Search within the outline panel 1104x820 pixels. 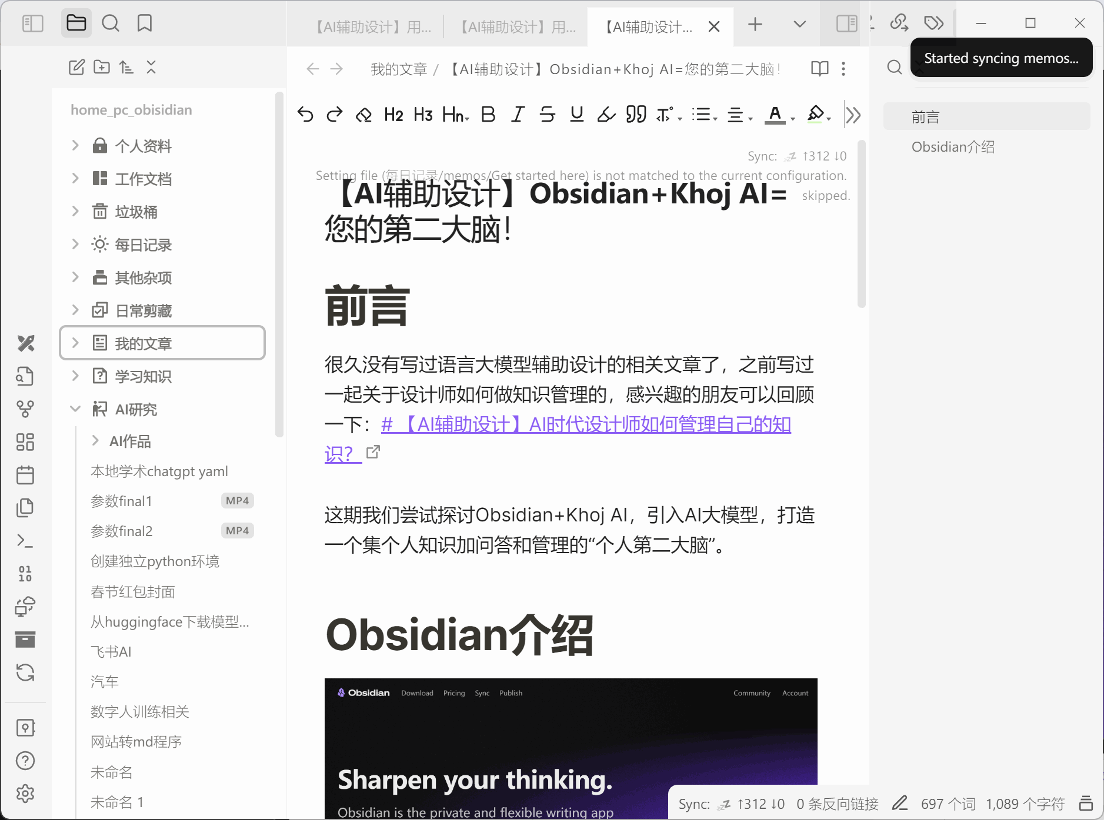tap(895, 68)
